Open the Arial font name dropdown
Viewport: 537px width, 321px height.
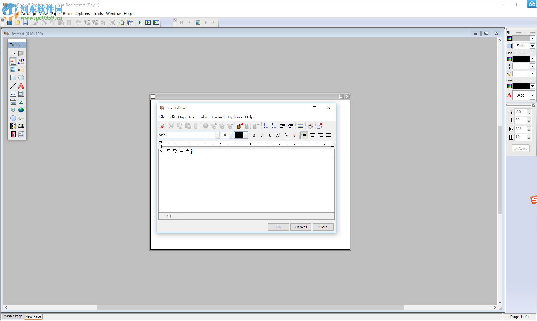pos(218,135)
